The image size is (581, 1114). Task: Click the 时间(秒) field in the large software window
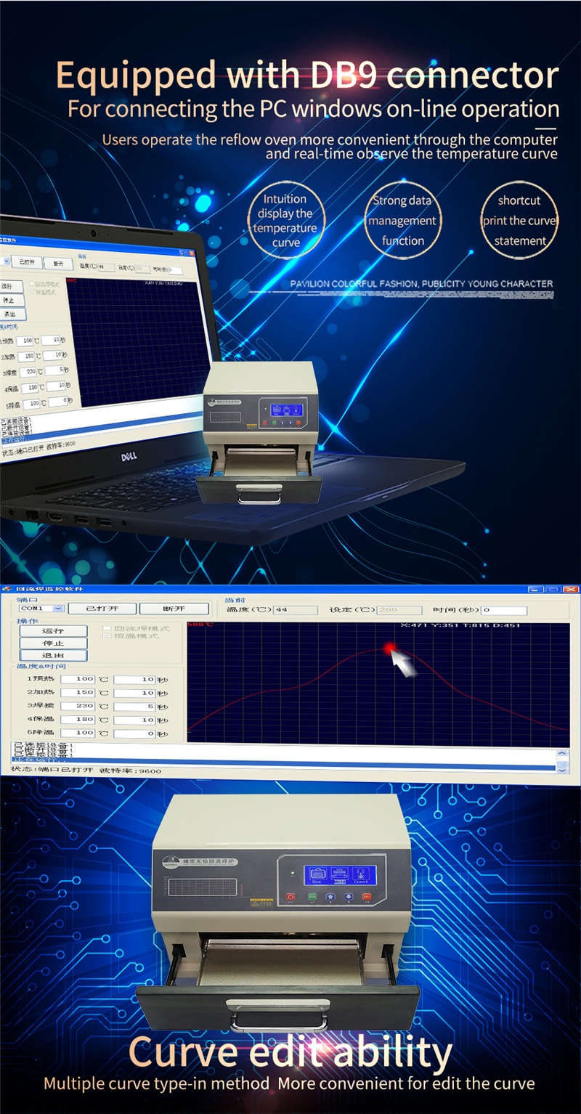(x=504, y=610)
